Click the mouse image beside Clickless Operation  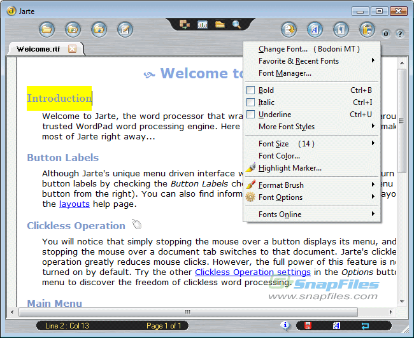137,224
